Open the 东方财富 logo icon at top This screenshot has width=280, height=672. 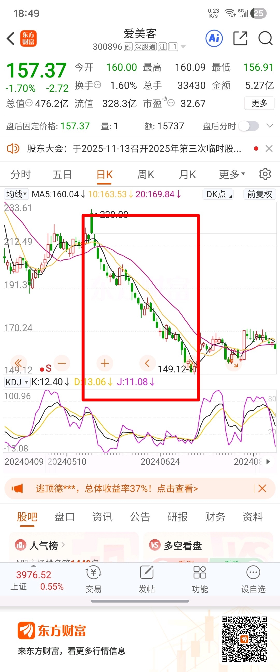29,39
